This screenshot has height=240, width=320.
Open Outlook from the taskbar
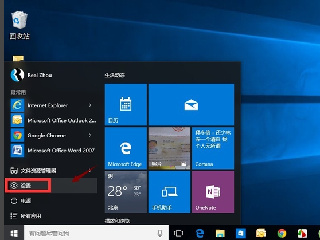click(261, 233)
